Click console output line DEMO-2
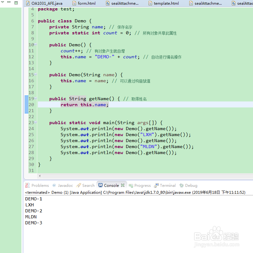The height and width of the screenshot is (253, 253). point(34,211)
